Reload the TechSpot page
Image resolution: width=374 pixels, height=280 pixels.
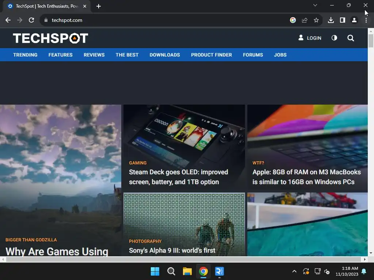[31, 20]
